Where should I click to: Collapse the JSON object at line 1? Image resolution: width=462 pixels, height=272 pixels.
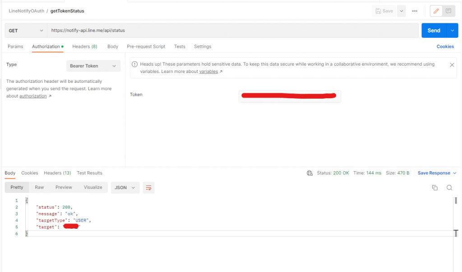click(27, 200)
